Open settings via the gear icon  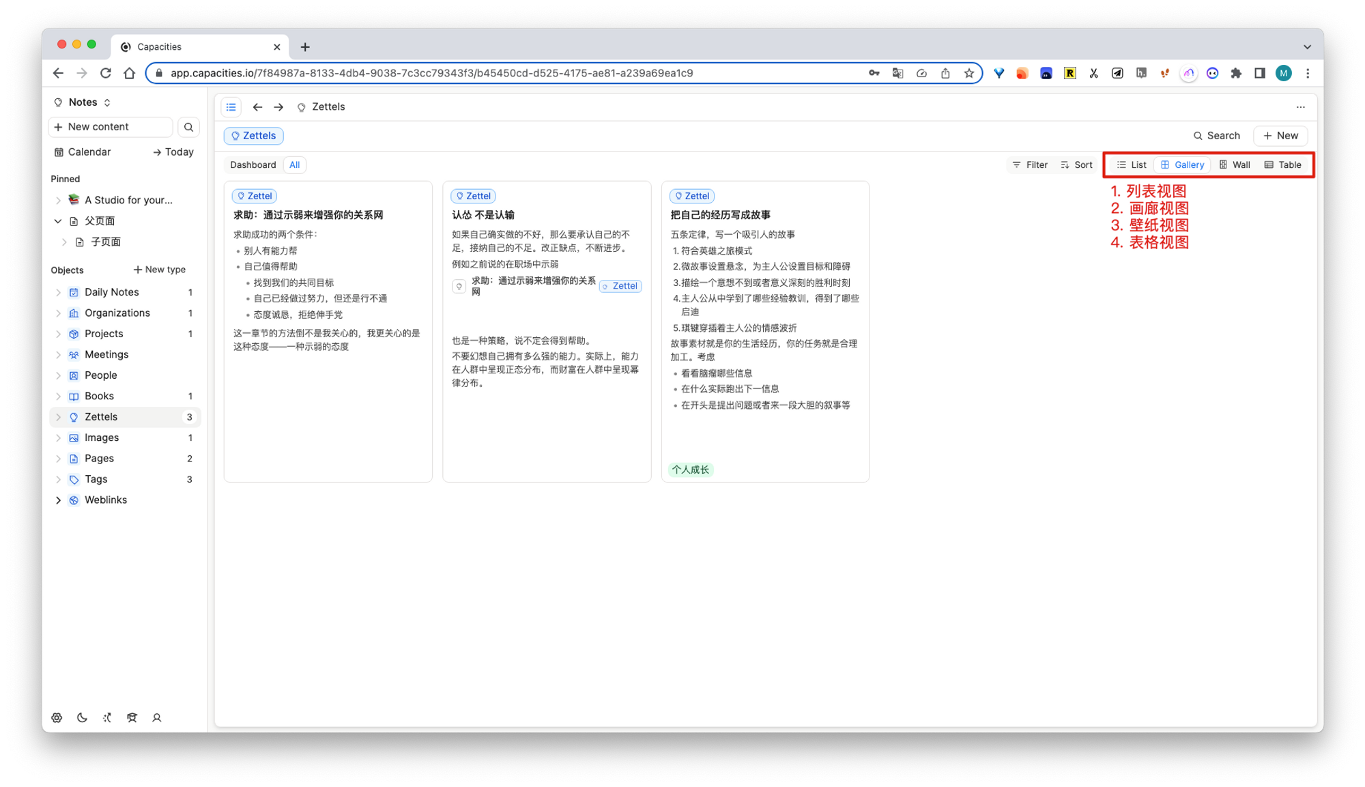(x=57, y=717)
